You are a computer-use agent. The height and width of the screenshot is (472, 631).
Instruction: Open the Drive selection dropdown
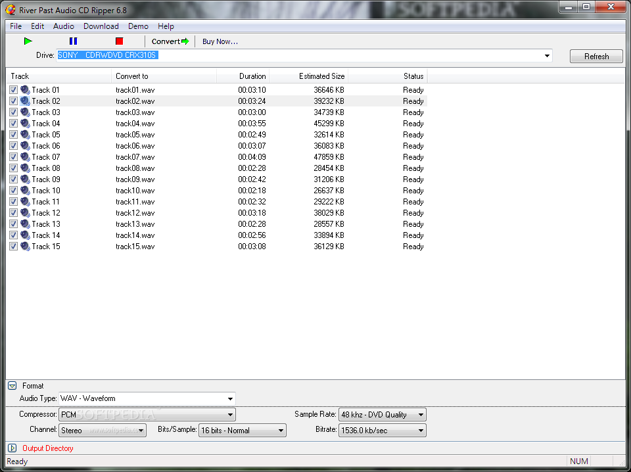pyautogui.click(x=547, y=55)
